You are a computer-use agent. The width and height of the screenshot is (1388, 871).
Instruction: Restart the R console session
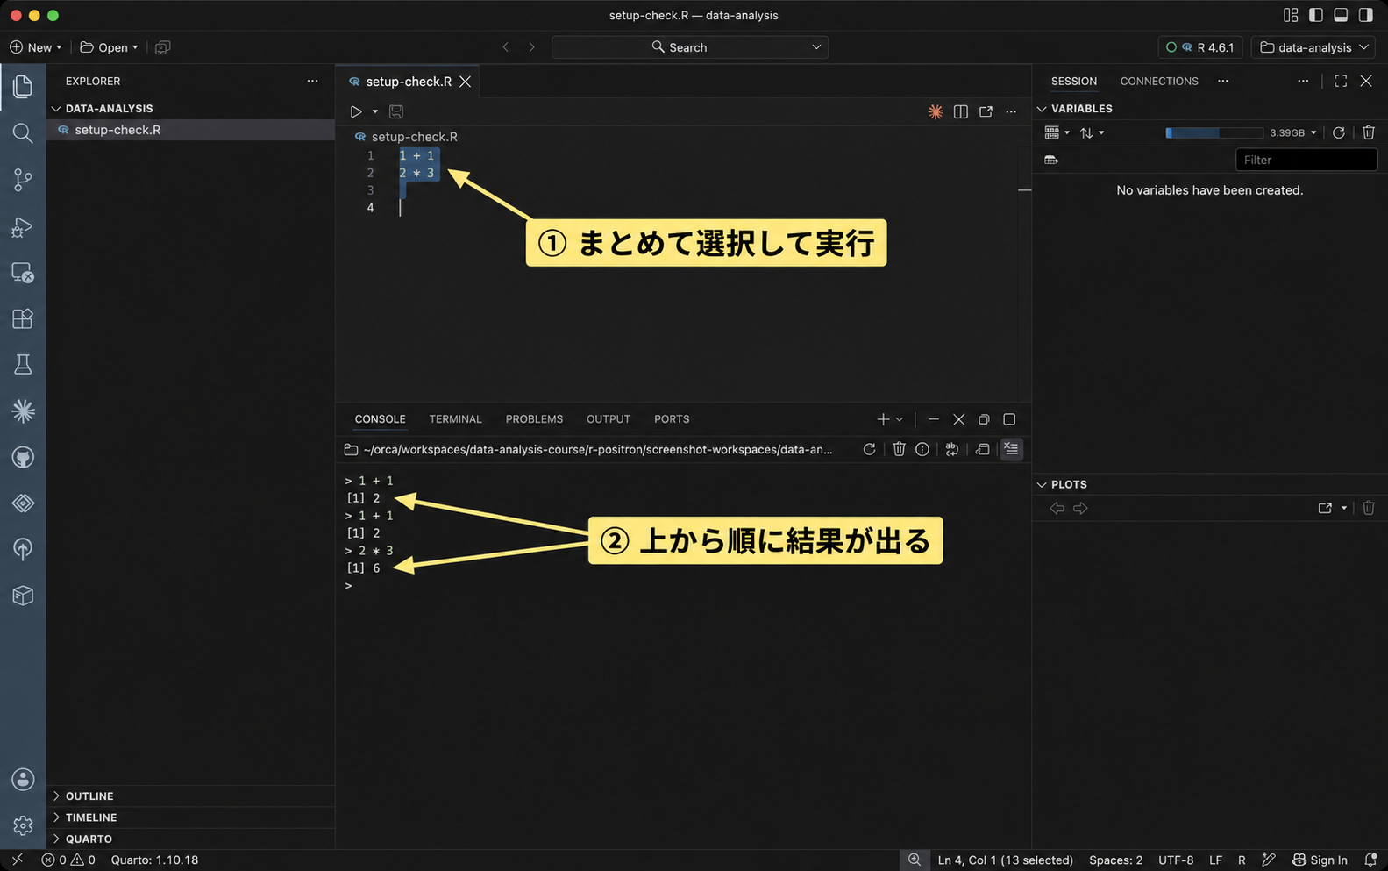point(869,449)
